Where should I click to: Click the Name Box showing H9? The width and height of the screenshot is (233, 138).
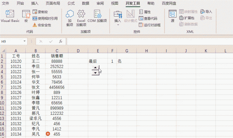11,41
